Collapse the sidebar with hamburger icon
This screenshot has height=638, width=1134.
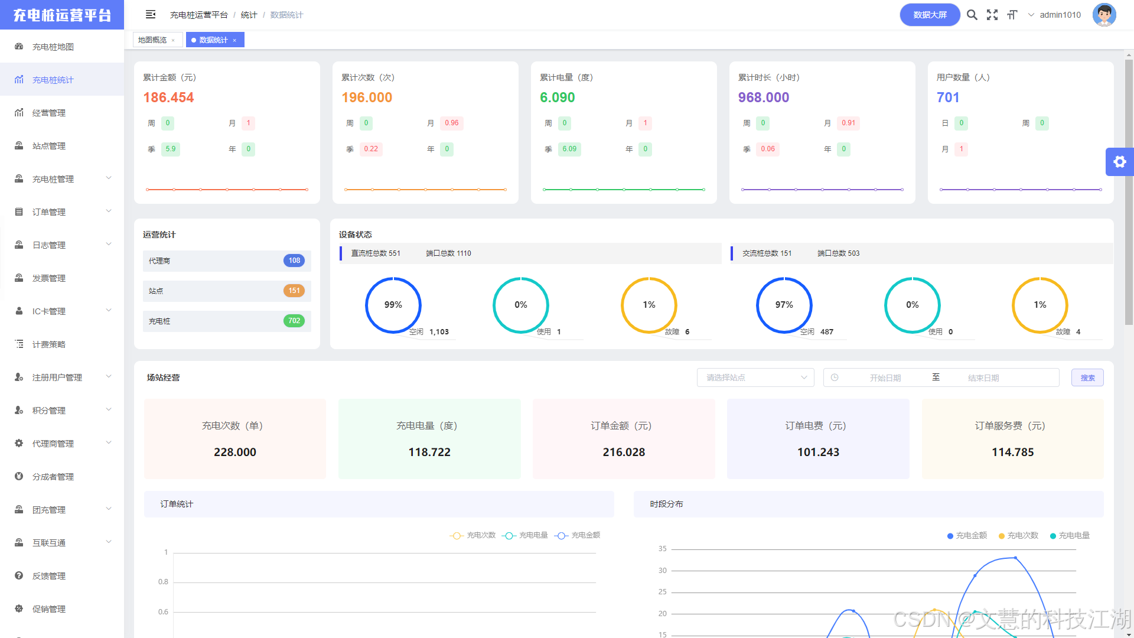point(151,14)
